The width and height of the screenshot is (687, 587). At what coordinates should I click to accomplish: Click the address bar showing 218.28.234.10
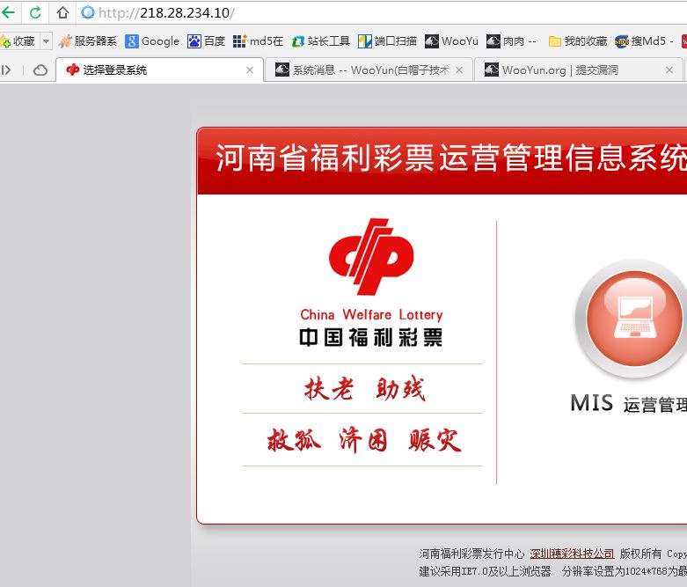tap(381, 12)
